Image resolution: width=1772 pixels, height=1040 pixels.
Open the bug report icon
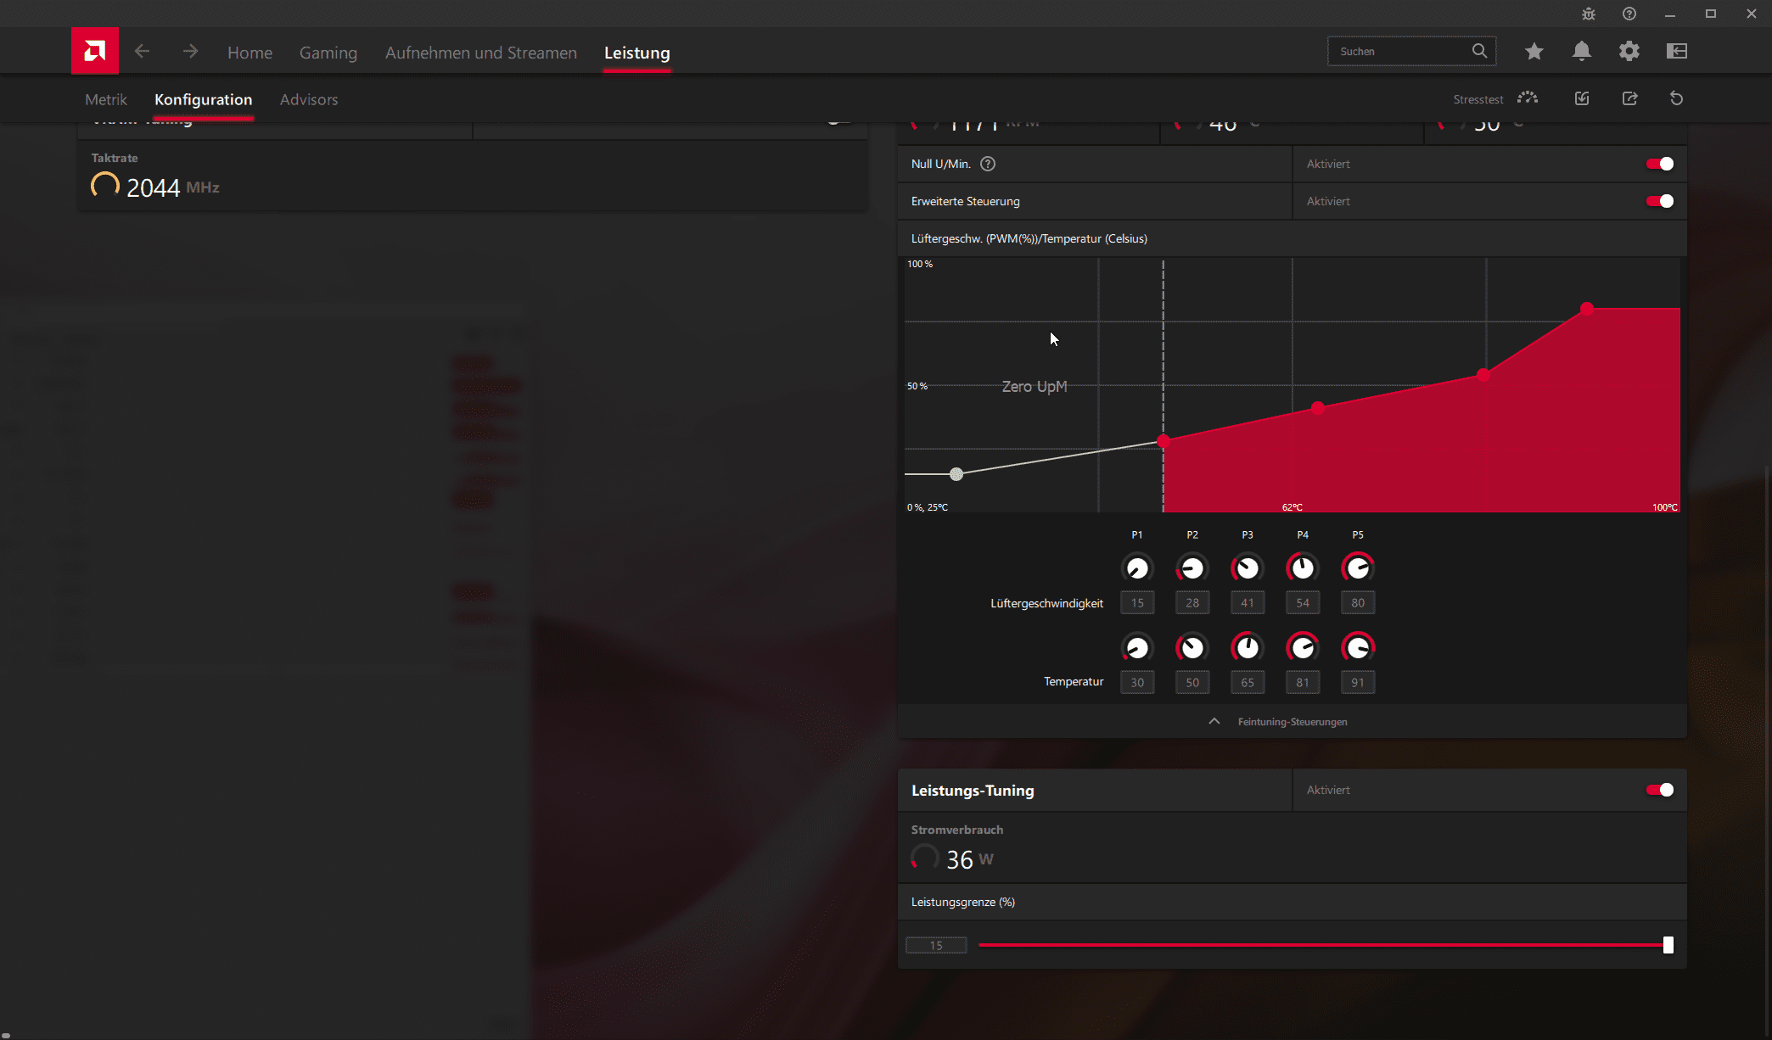click(1589, 14)
